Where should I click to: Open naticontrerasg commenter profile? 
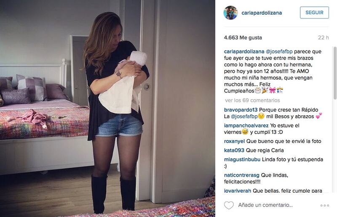(x=241, y=175)
